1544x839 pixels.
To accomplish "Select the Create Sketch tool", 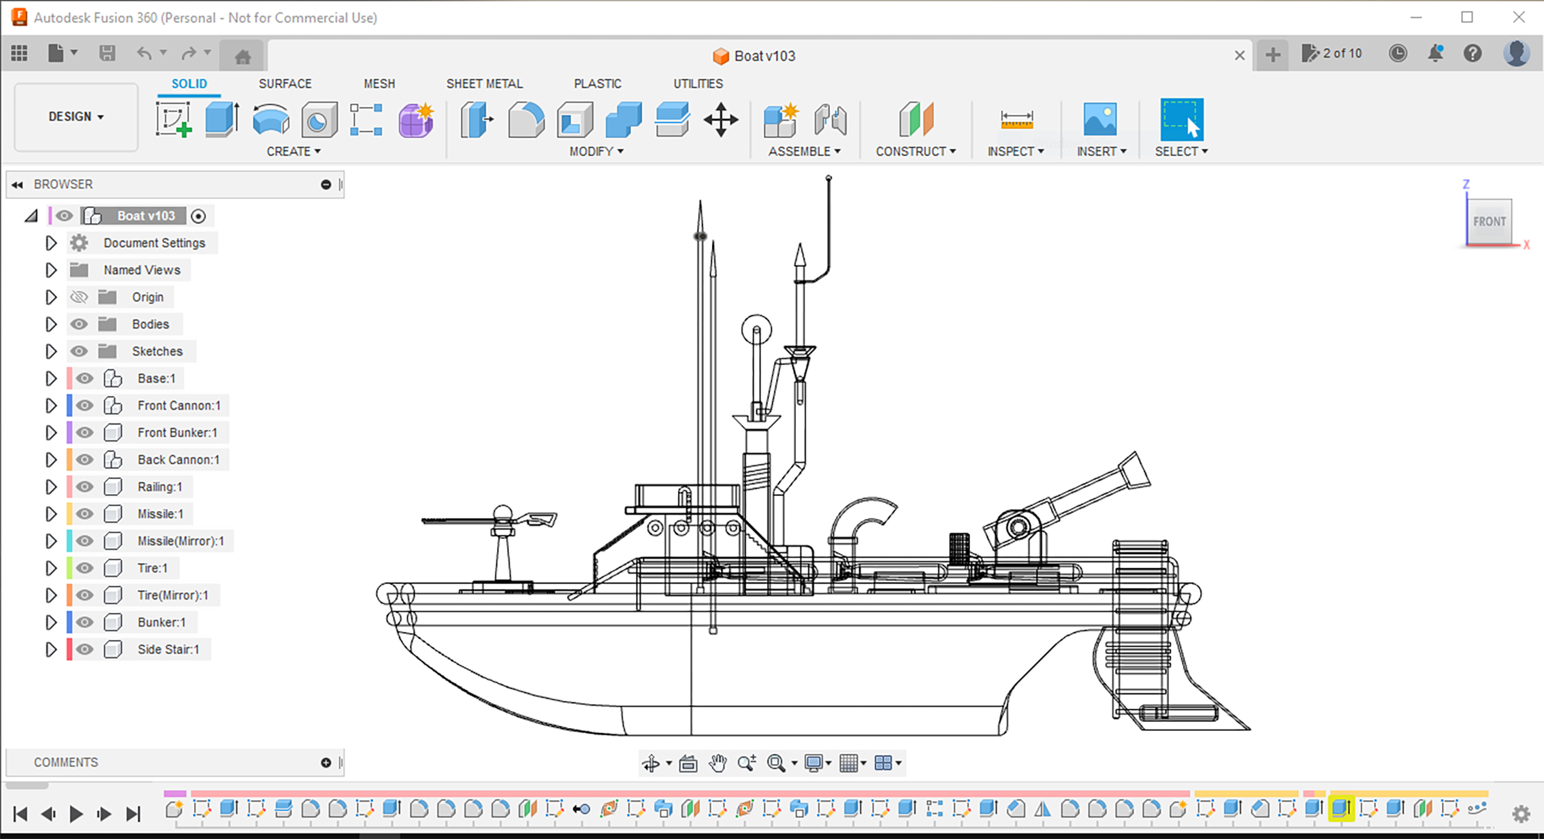I will coord(174,120).
